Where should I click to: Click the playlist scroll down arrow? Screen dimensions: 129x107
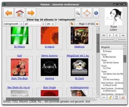pyautogui.click(x=125, y=93)
